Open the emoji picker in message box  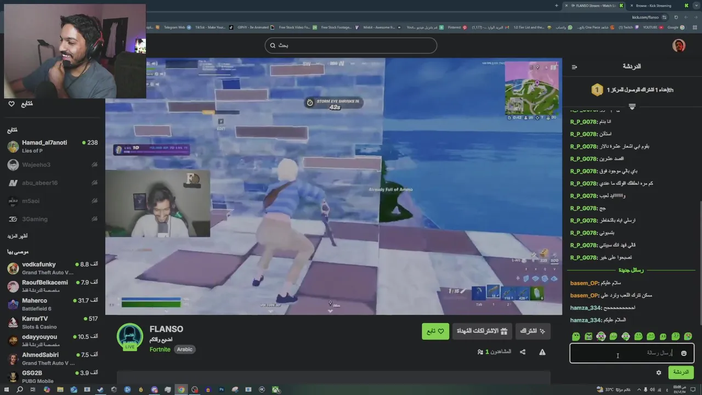pos(683,353)
